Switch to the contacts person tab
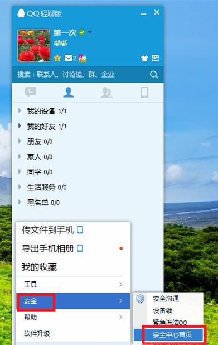This screenshot has width=218, height=345. click(x=69, y=92)
